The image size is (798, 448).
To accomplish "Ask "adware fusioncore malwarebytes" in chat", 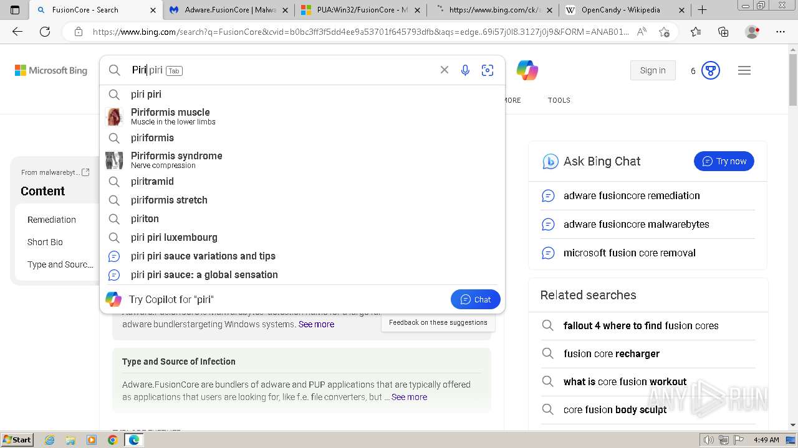I will click(648, 225).
